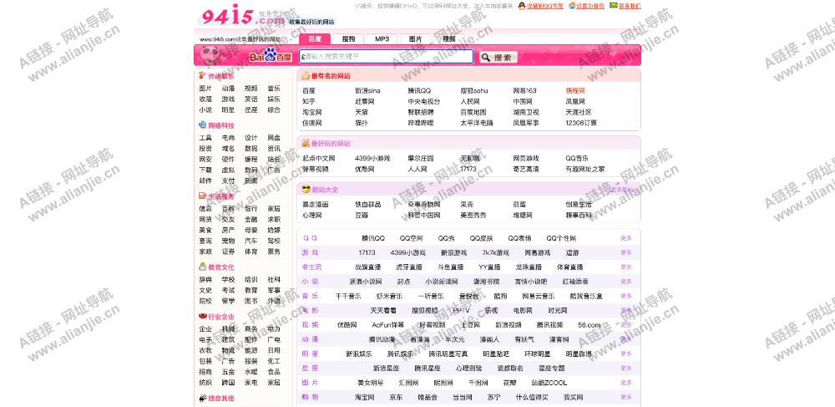The height and width of the screenshot is (407, 835).
Task: Click 更多 in the 图片 row
Action: (625, 383)
